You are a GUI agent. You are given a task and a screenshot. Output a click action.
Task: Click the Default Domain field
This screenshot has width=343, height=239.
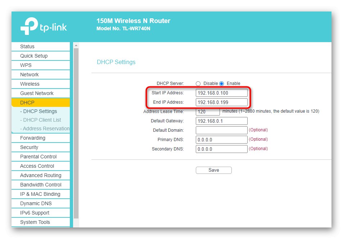pos(222,130)
